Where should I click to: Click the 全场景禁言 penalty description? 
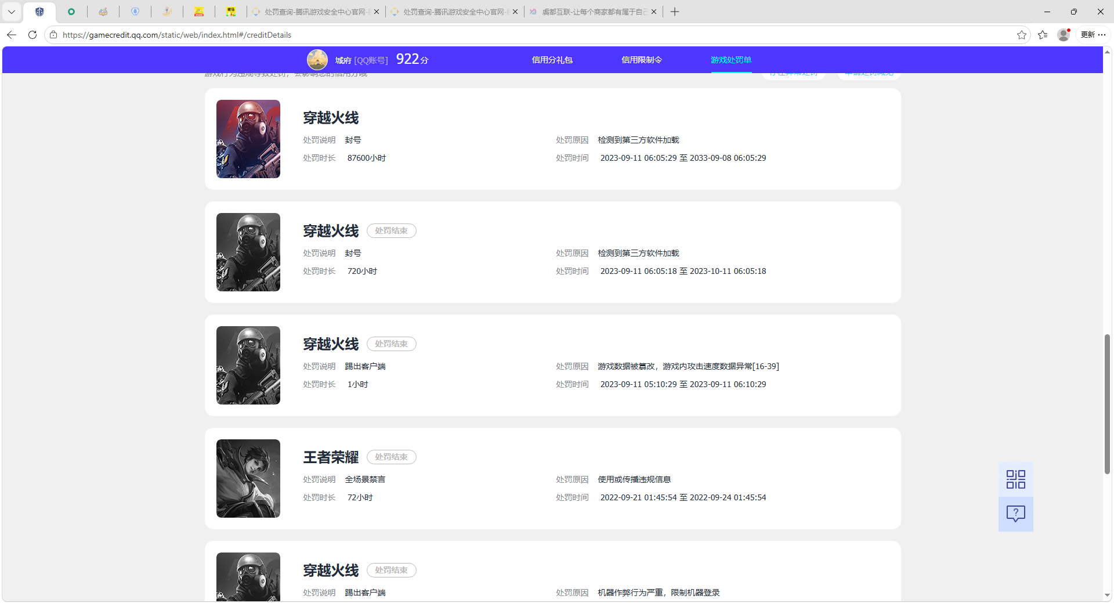click(x=365, y=479)
